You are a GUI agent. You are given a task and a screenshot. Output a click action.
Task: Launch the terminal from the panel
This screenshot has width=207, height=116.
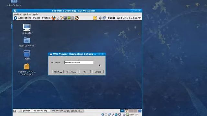coord(65,18)
